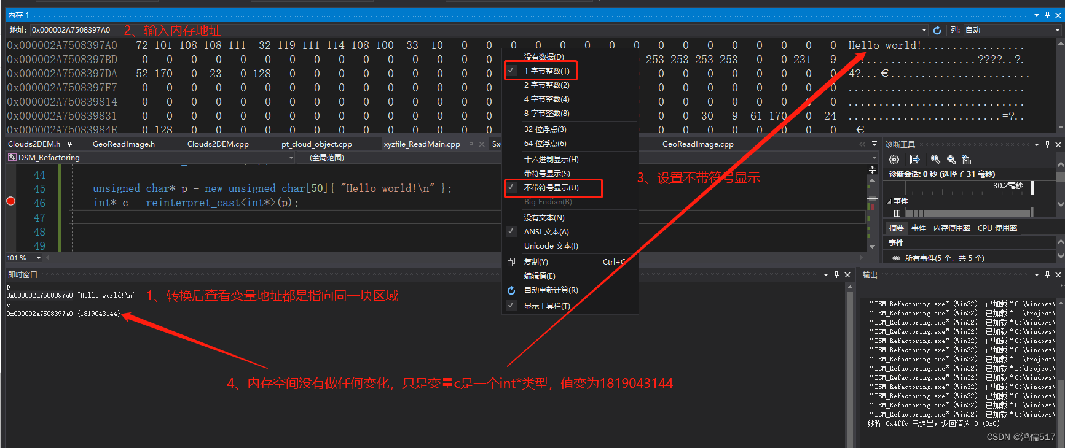The image size is (1065, 448).
Task: Open the memory usage tab in diagnostics
Action: pos(952,228)
